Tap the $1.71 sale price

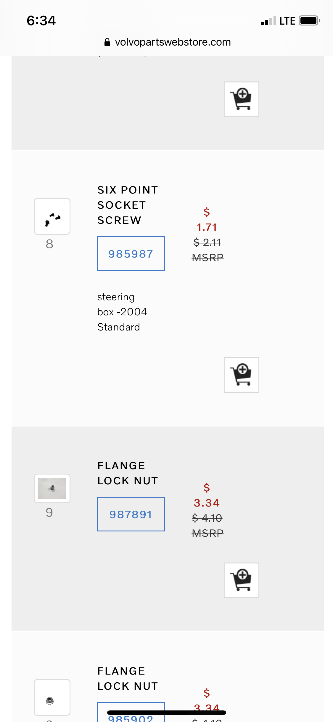207,227
